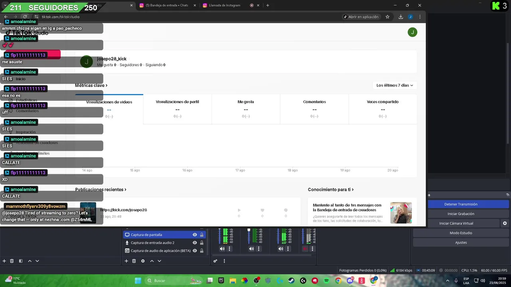511x287 pixels.
Task: Bookmark page with star icon
Action: (387, 17)
